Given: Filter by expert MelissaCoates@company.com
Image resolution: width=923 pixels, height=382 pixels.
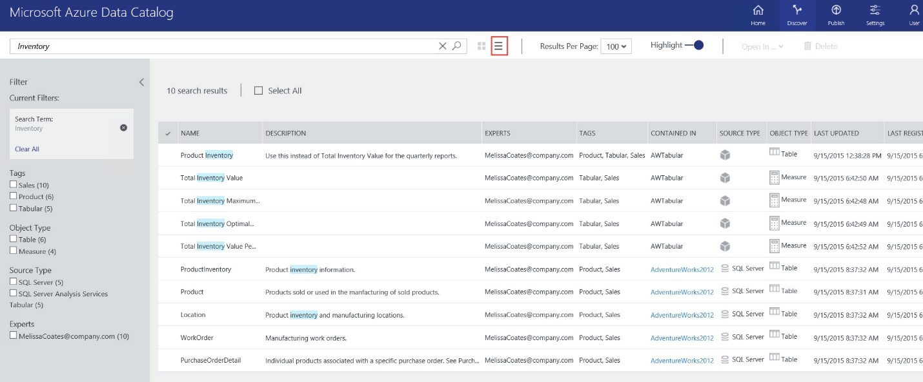Looking at the screenshot, I should (x=13, y=336).
